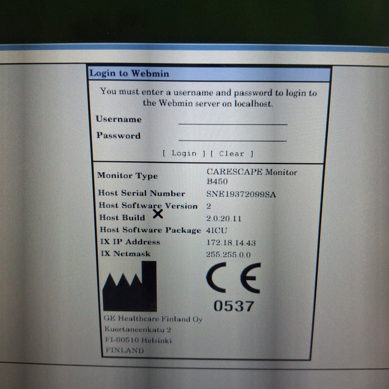Click the IP address '172.18.14.43'

tap(231, 242)
